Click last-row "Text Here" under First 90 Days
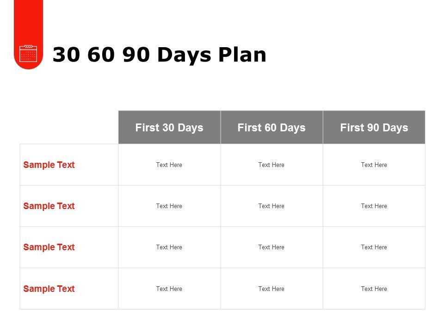 (x=374, y=289)
